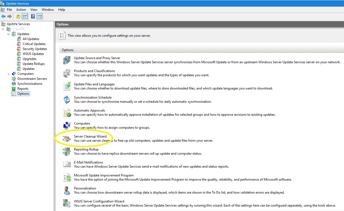Screen dimensions: 344x211
Task: Click the Personalization person icon
Action: point(67,190)
